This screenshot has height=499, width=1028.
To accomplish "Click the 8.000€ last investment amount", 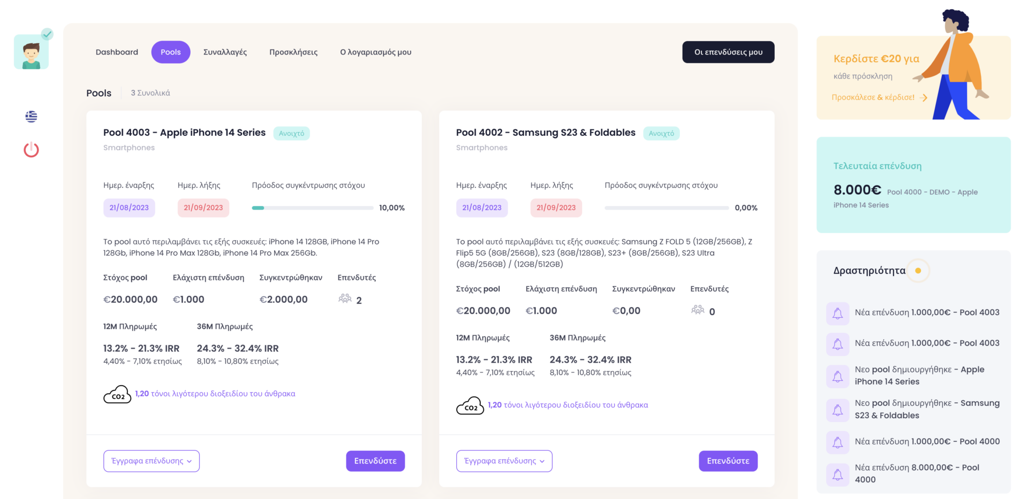I will coord(857,190).
